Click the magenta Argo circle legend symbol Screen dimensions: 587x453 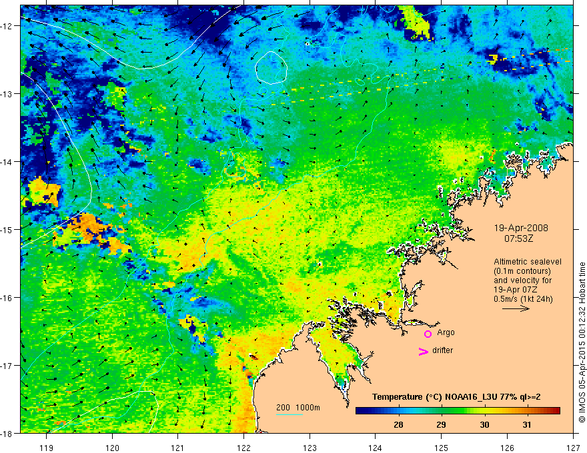coord(428,334)
